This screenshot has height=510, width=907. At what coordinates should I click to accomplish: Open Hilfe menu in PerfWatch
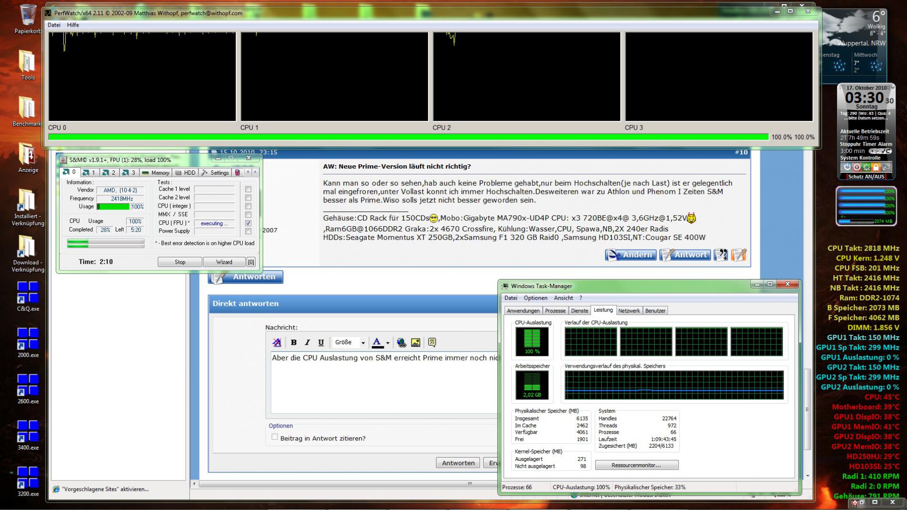[73, 25]
